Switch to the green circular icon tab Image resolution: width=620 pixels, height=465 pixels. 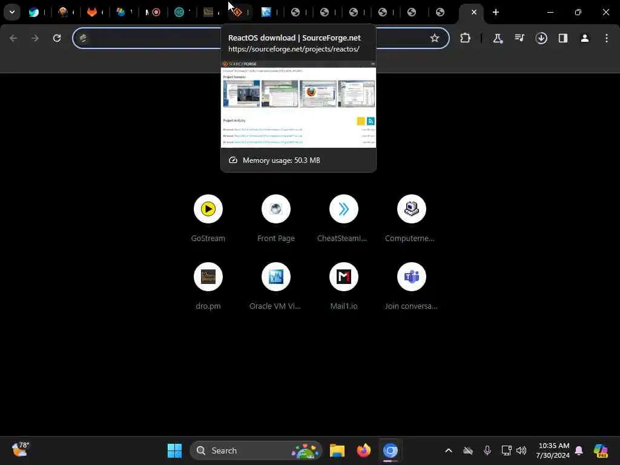click(179, 12)
